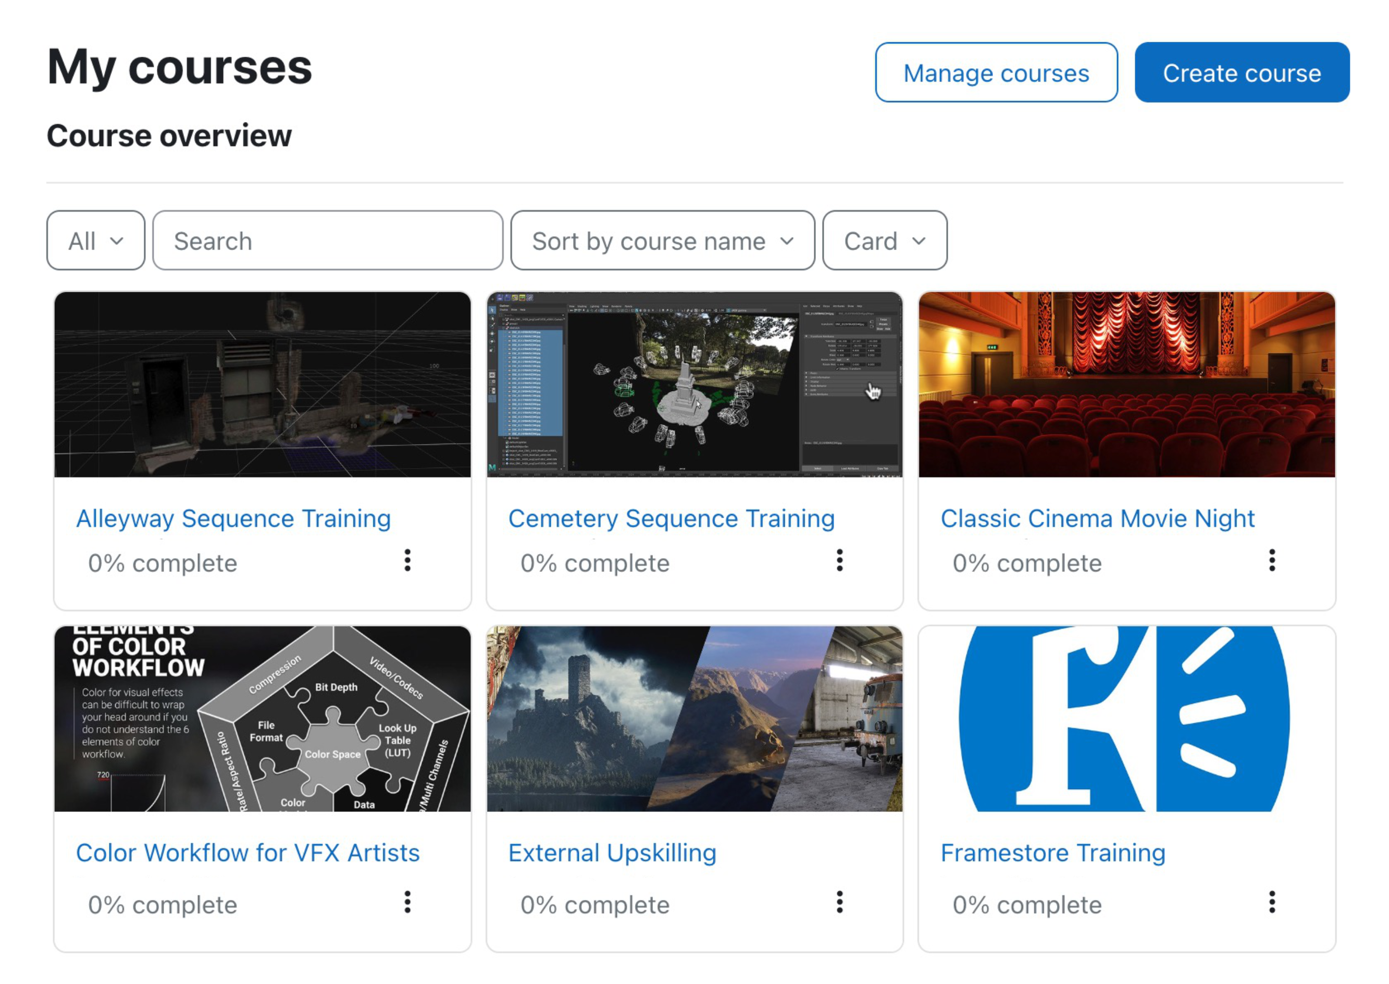Open three-dot menu for Color Workflow course

(407, 902)
